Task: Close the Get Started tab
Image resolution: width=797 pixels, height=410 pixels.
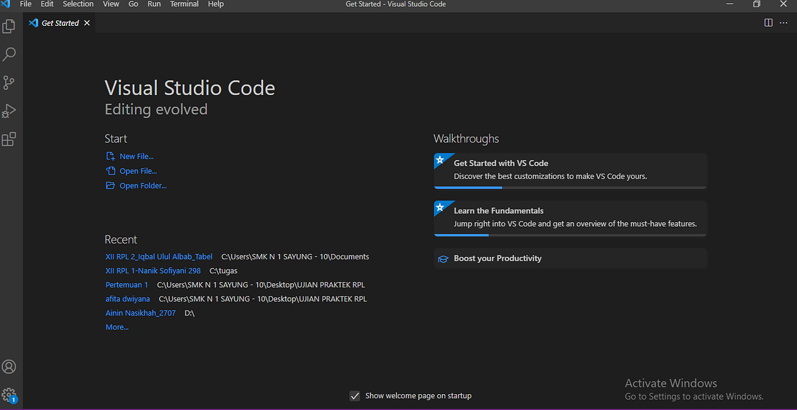Action: [87, 23]
